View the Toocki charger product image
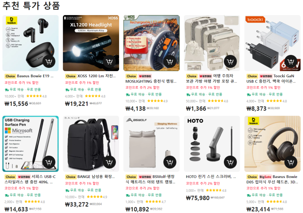 (272, 43)
